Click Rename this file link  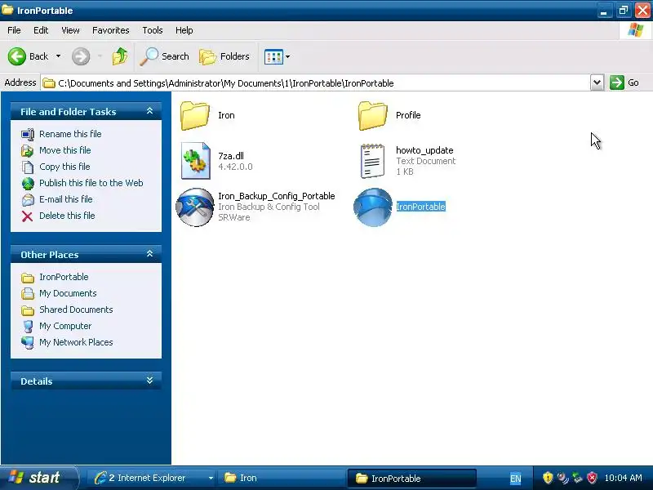70,134
